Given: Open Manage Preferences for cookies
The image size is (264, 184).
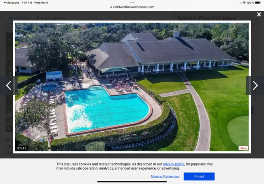Looking at the screenshot, I should click(165, 176).
